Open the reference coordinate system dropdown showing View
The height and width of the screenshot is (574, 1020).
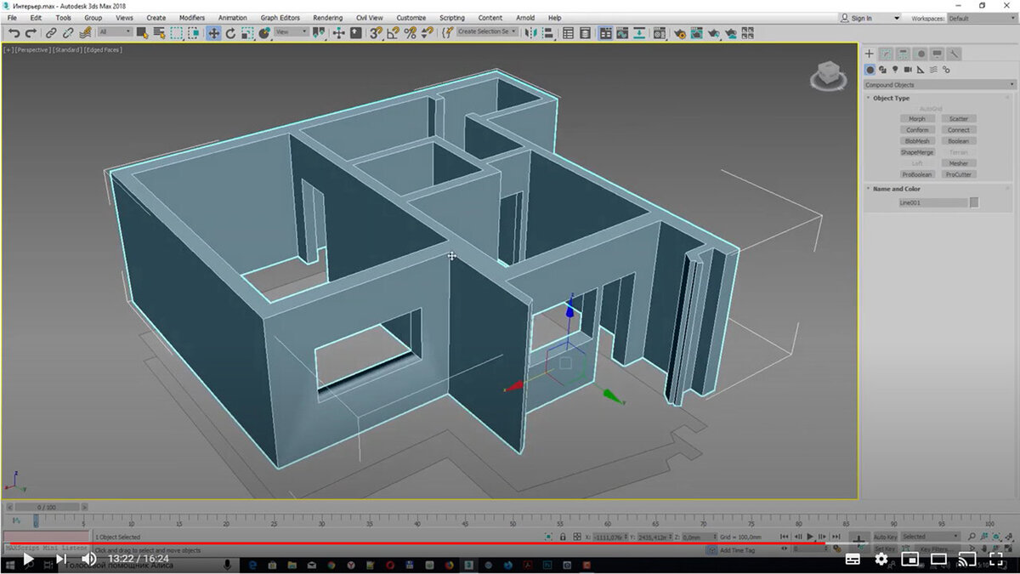(291, 32)
